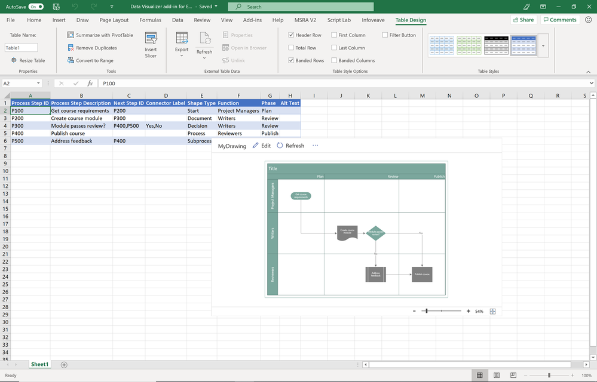Enable the First Column checkbox

pos(334,35)
